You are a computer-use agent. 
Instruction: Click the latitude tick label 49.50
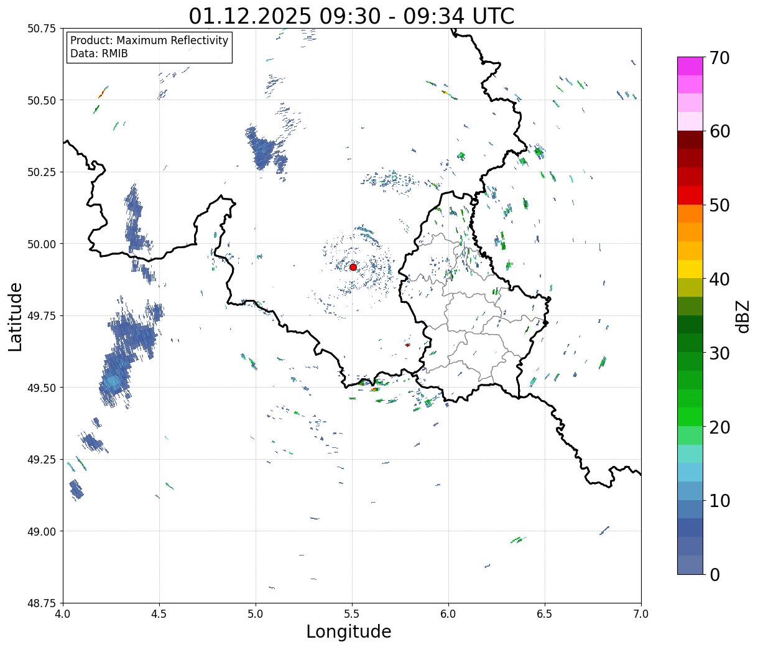tap(42, 388)
